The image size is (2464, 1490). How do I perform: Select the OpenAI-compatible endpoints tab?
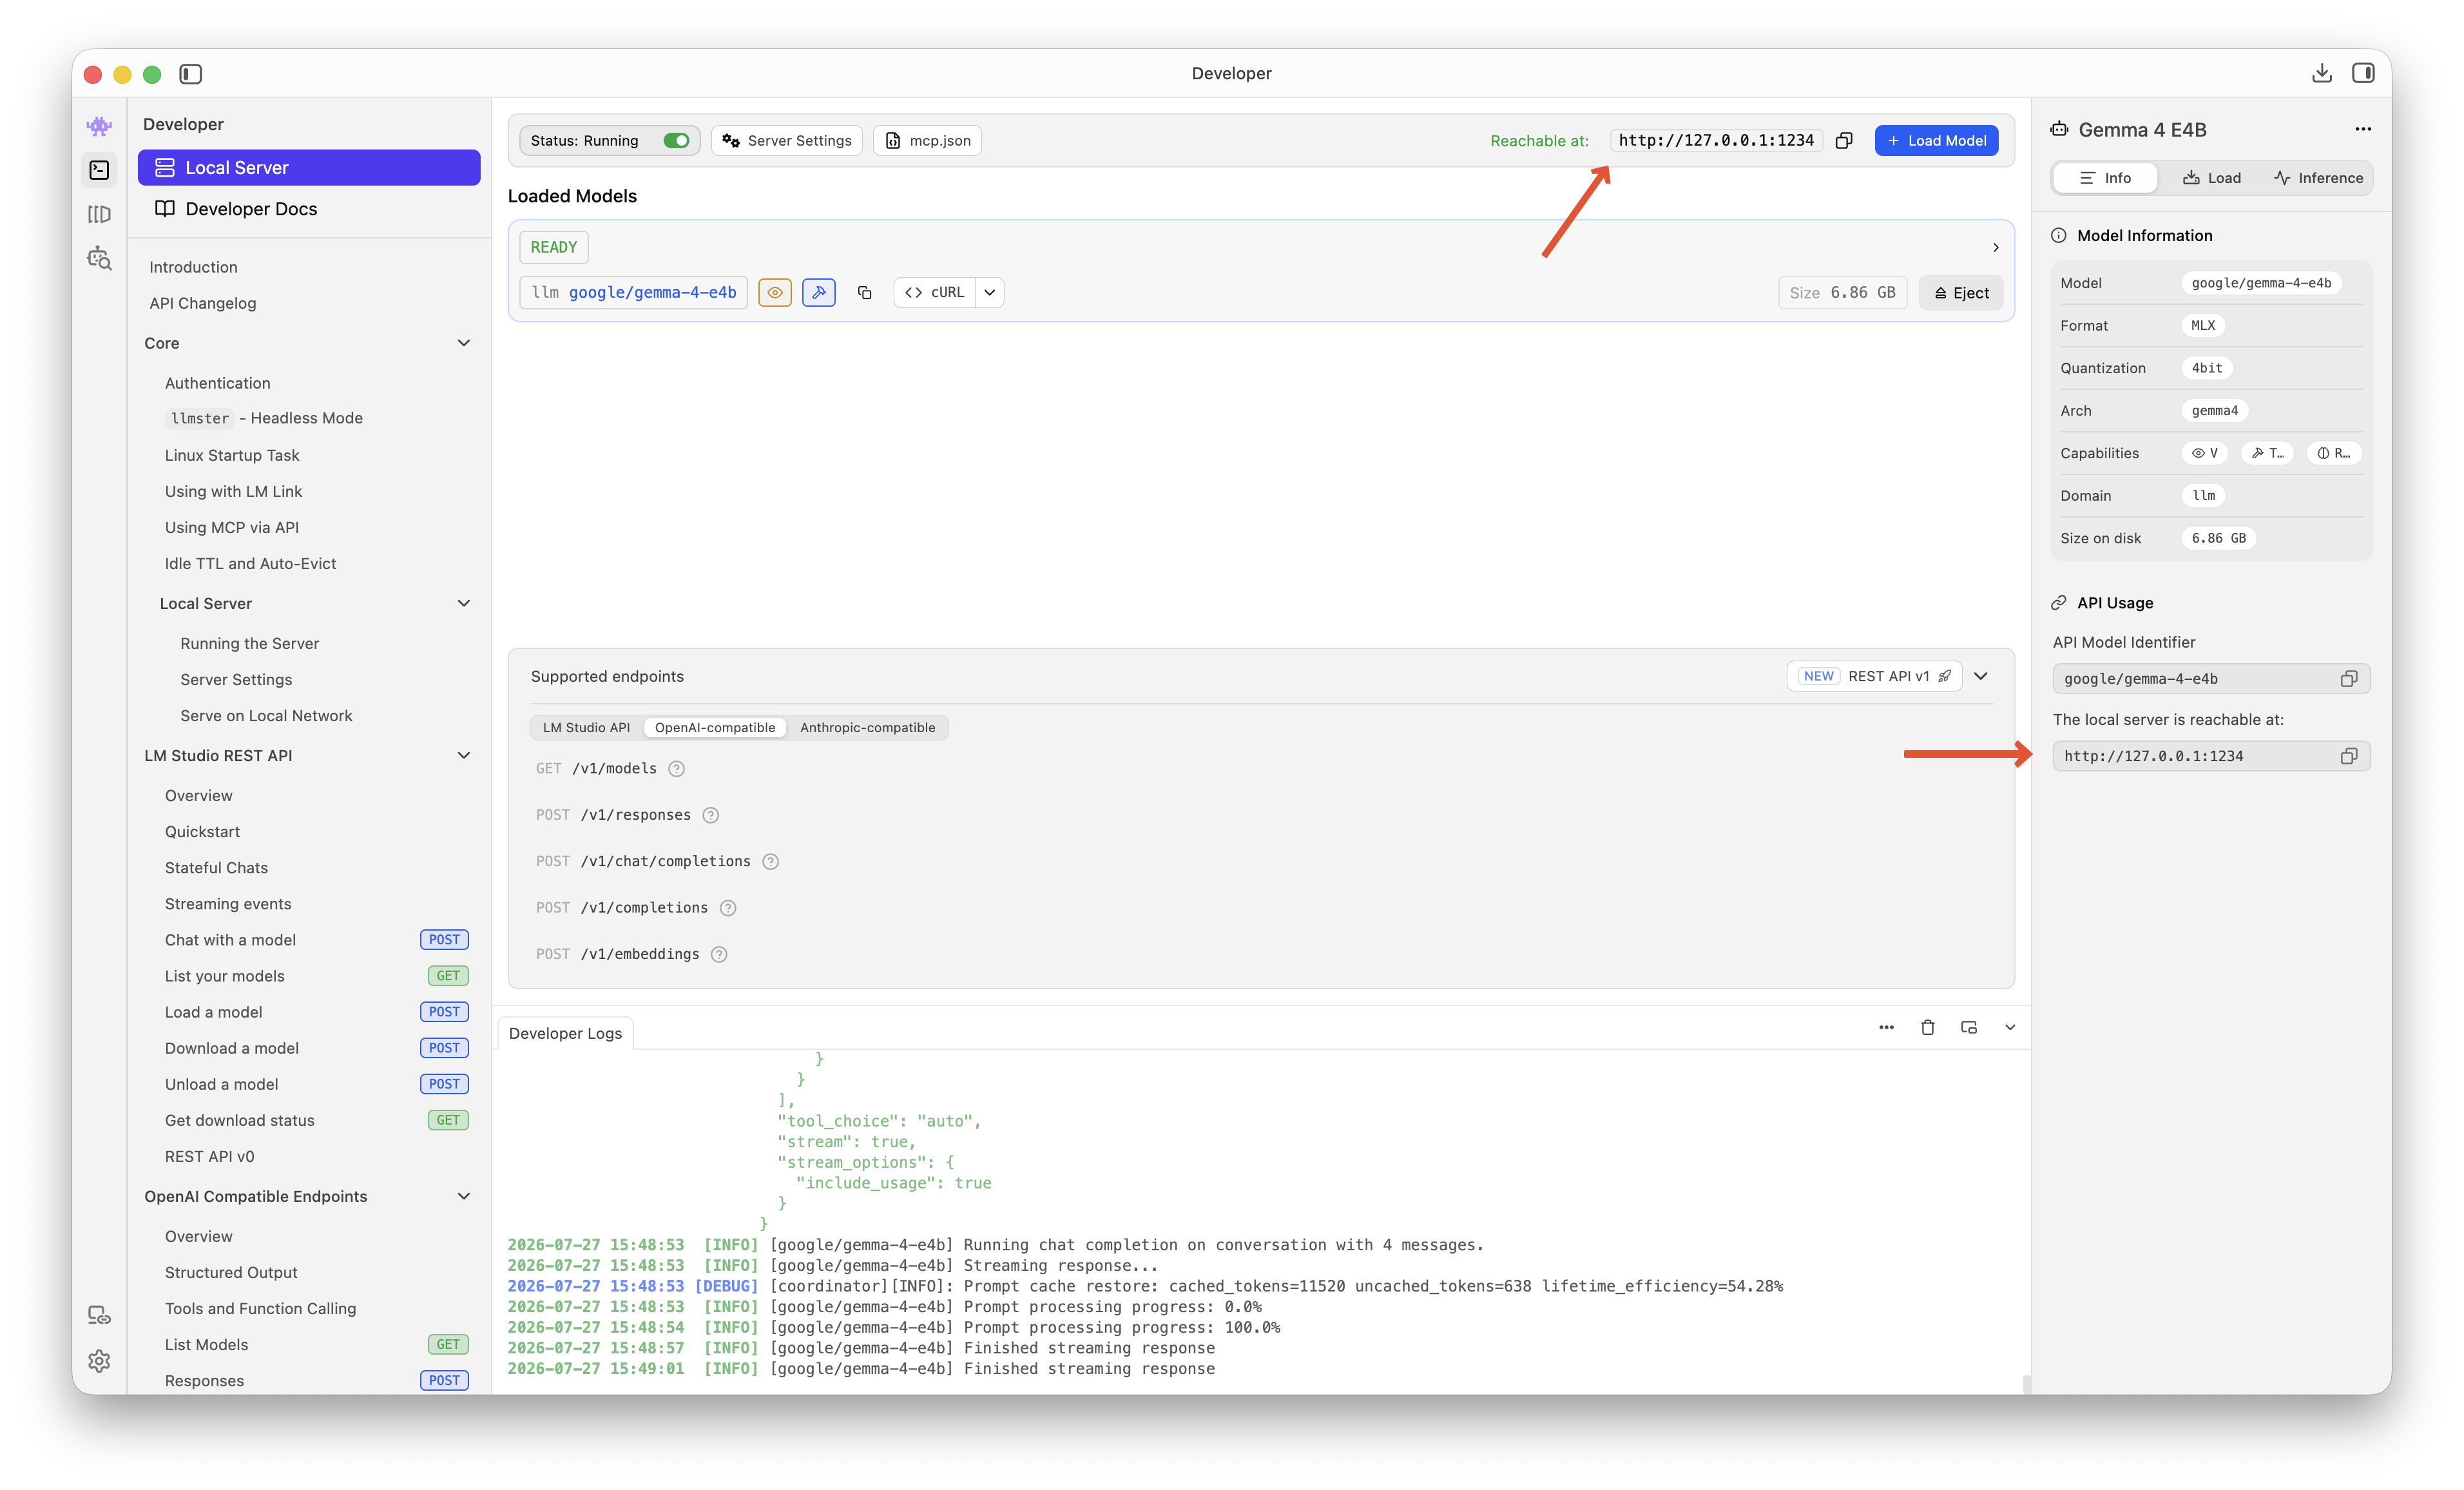715,728
